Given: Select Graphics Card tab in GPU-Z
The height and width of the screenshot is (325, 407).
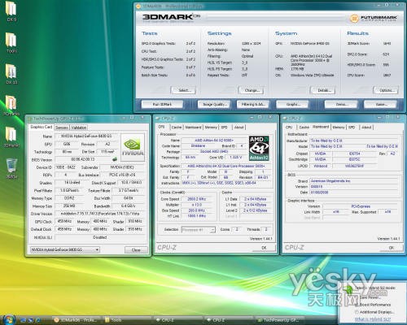Looking at the screenshot, I should (41, 127).
